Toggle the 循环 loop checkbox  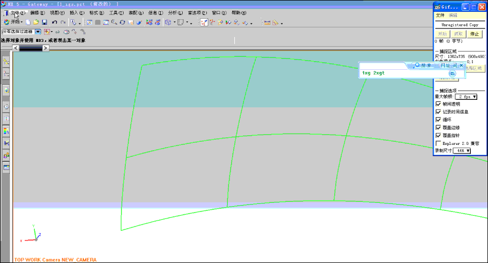438,120
